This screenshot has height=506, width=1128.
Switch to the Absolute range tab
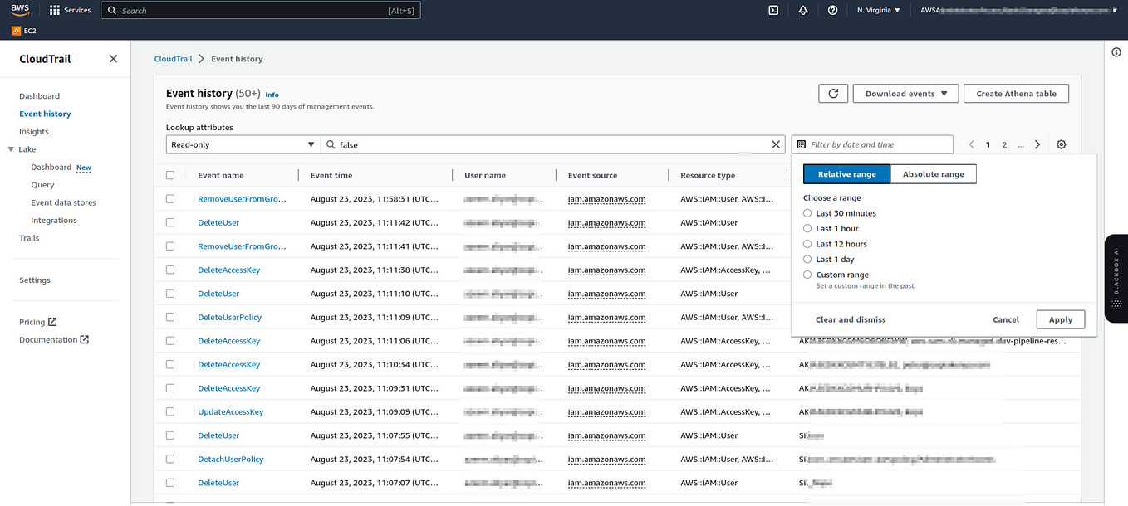coord(933,173)
